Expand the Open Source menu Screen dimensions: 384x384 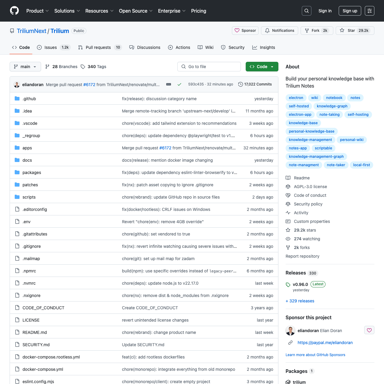136,11
